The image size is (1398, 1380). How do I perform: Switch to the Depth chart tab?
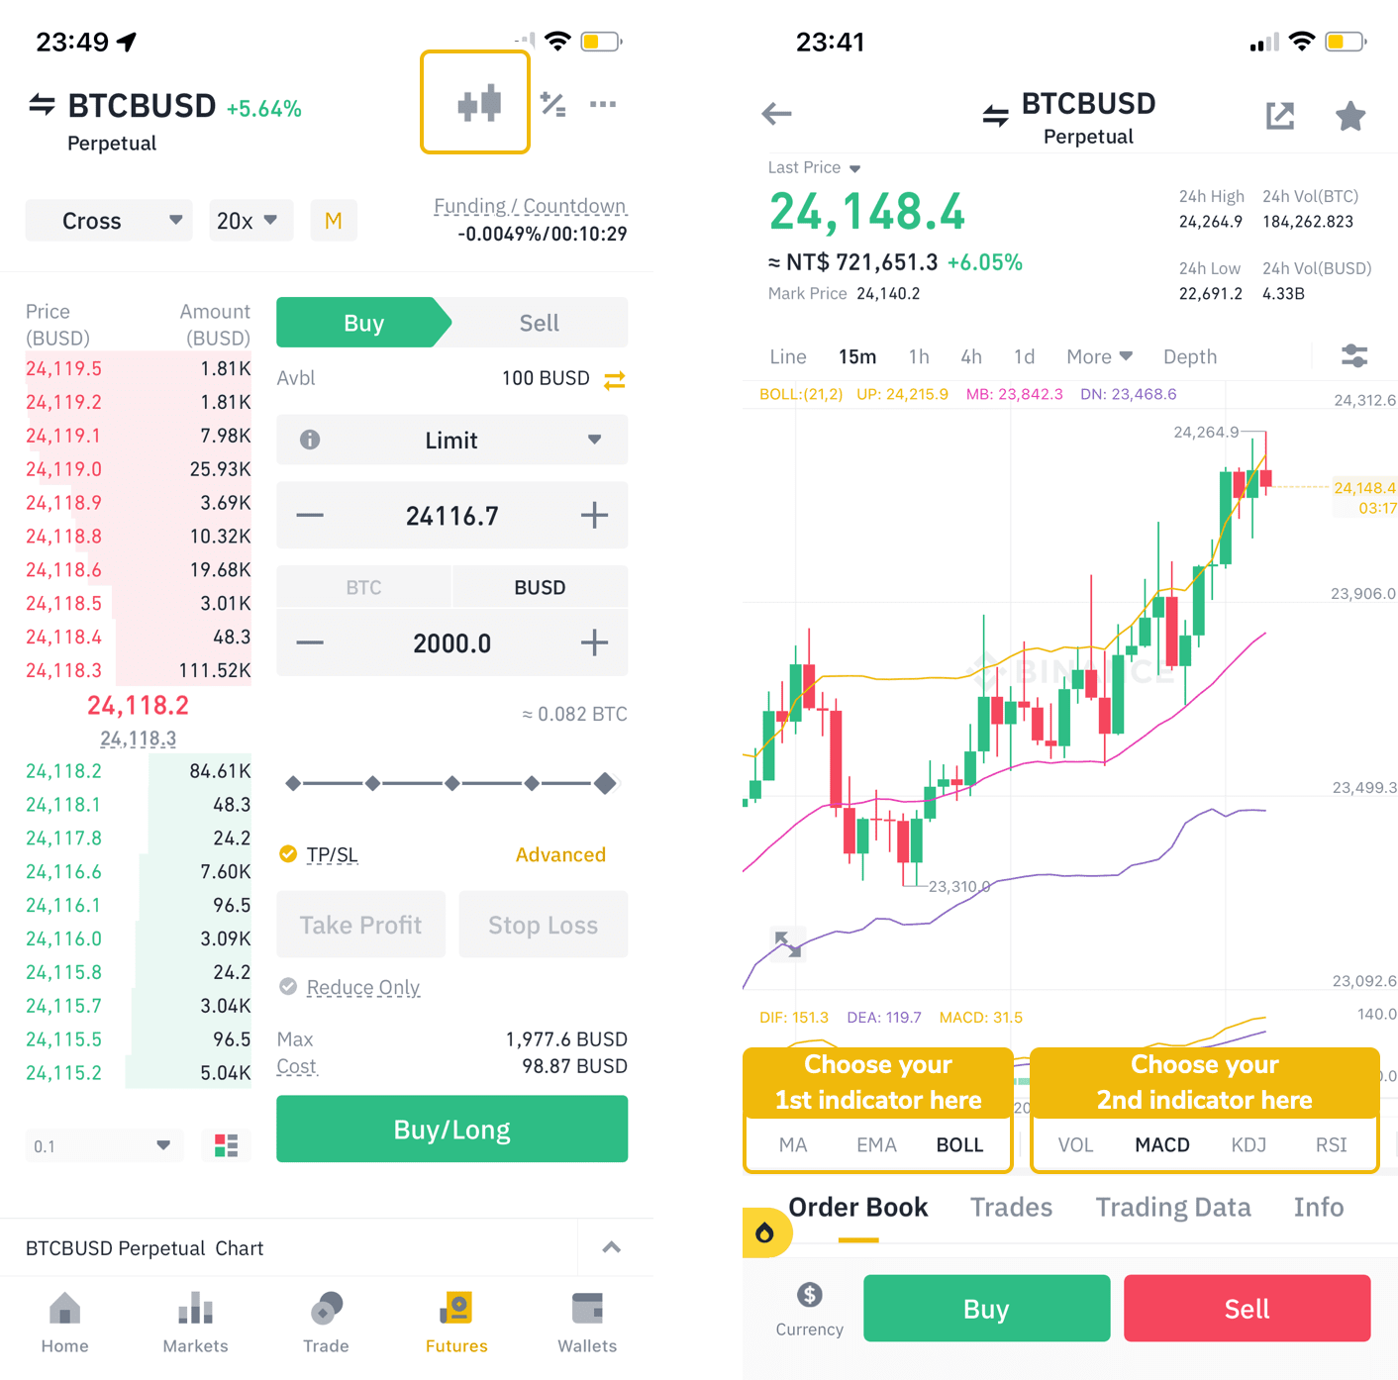pos(1190,356)
